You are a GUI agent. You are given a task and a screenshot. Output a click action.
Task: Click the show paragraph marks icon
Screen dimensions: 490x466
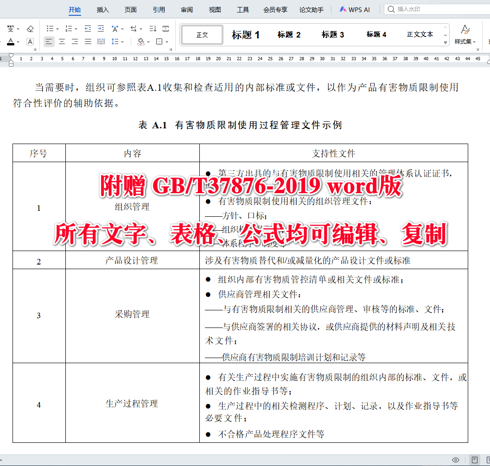click(165, 29)
